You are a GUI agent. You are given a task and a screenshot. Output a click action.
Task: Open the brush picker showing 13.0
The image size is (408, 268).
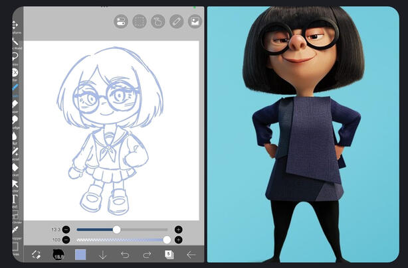tap(58, 255)
